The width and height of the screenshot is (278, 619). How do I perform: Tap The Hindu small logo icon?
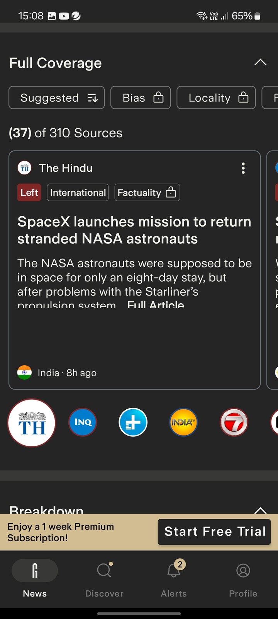(x=25, y=168)
